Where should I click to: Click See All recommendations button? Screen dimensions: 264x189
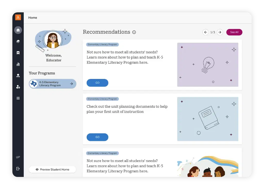(x=234, y=32)
